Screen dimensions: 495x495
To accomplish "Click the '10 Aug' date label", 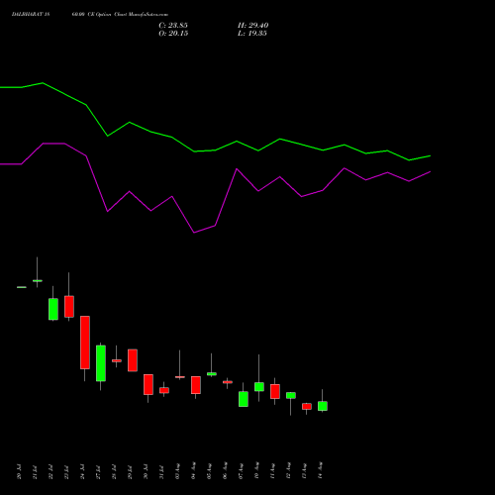I will [256, 471].
